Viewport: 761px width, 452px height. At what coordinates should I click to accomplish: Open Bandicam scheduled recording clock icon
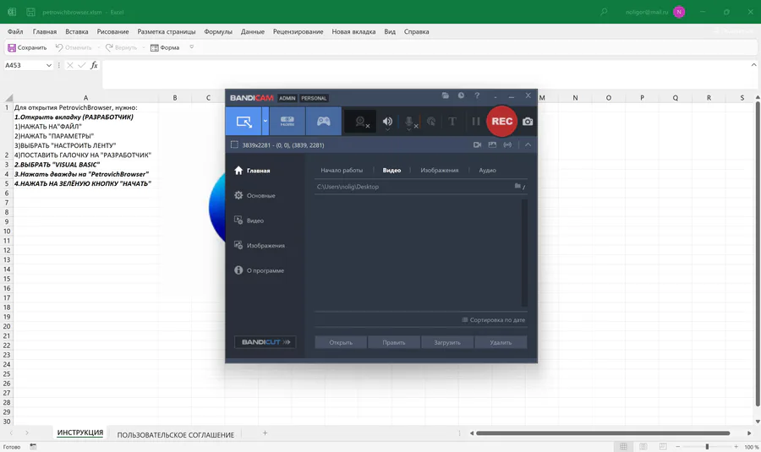[x=461, y=95]
